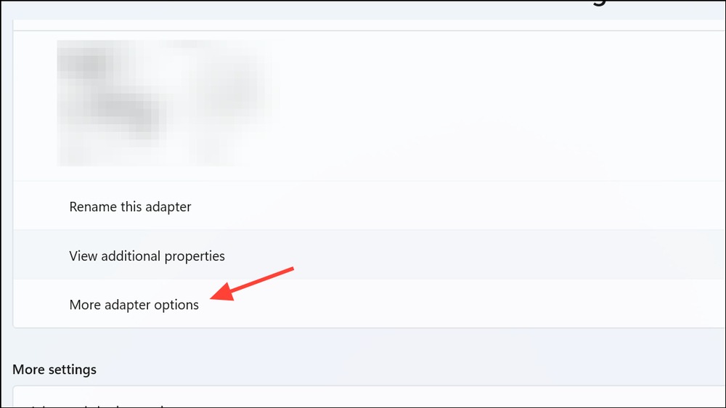Image resolution: width=726 pixels, height=408 pixels.
Task: Click the blurred adapter details block
Action: tap(167, 103)
